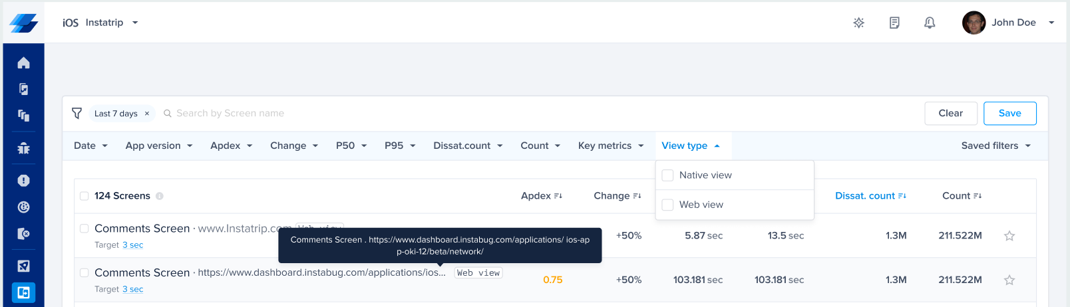1070x307 pixels.
Task: Remove the Last 7 days filter chip
Action: (x=147, y=114)
